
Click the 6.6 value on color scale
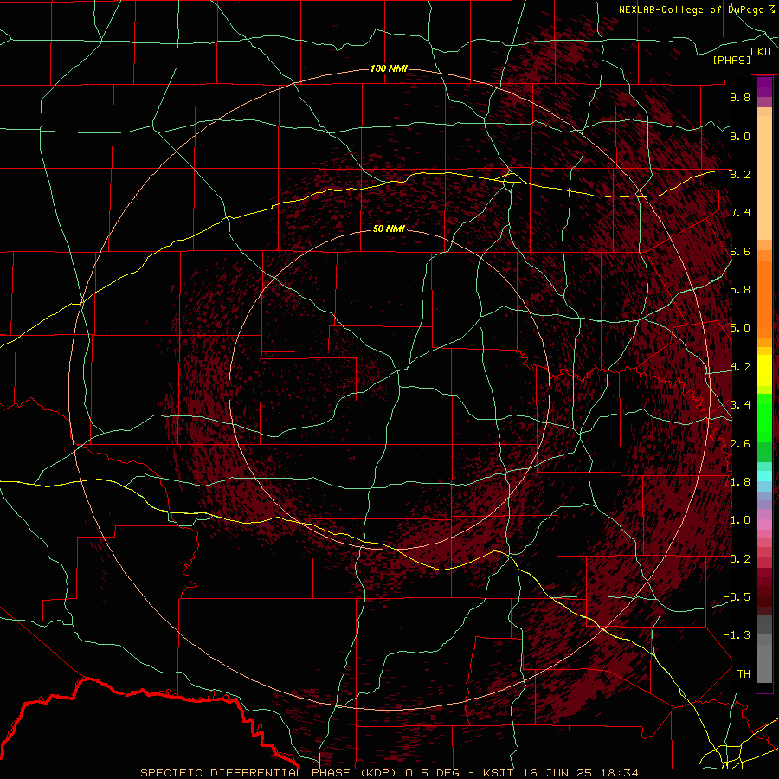tap(740, 251)
